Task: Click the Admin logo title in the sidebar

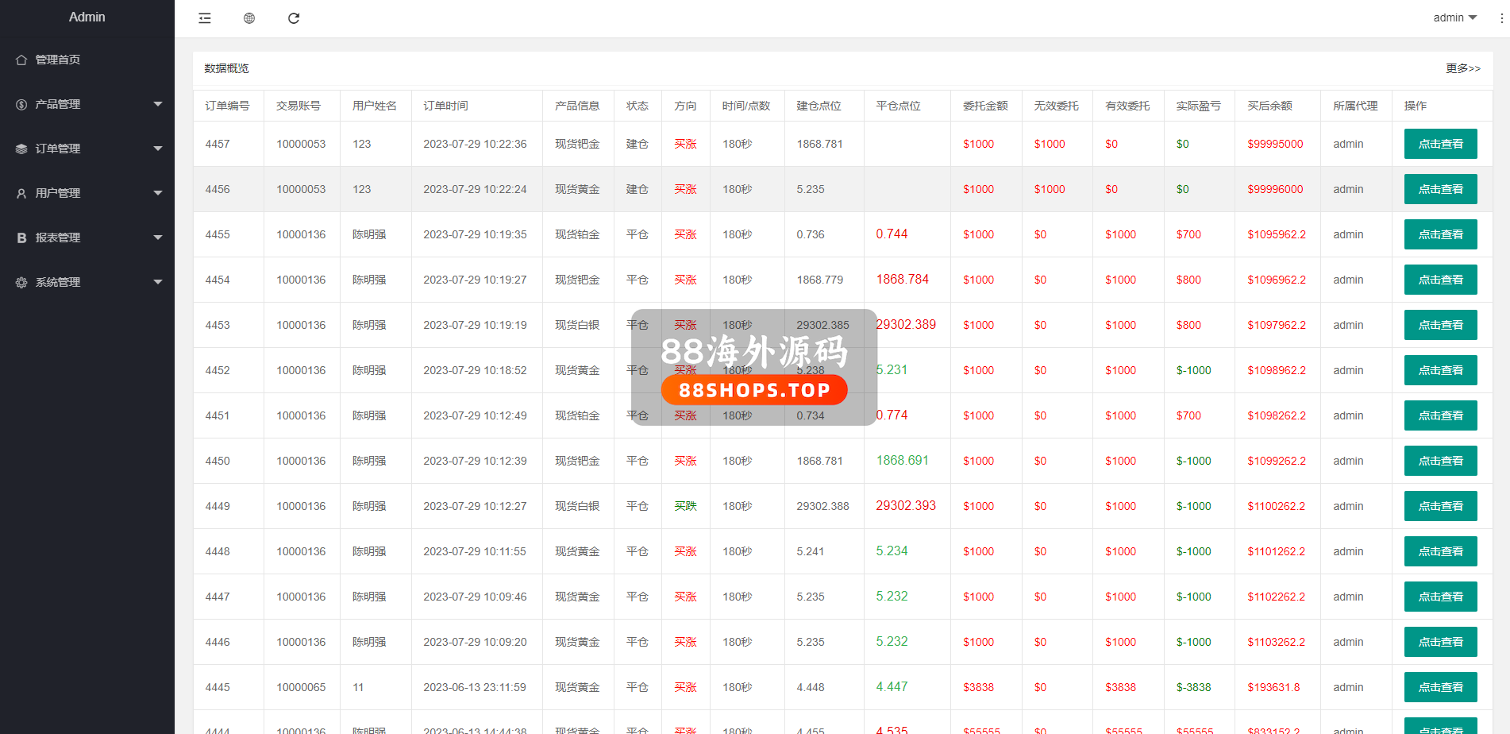Action: coord(87,17)
